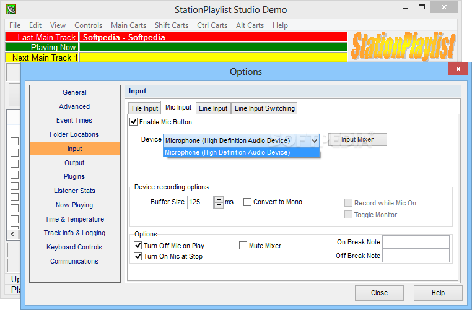Select Listener Stats category
This screenshot has width=472, height=310.
coord(74,191)
